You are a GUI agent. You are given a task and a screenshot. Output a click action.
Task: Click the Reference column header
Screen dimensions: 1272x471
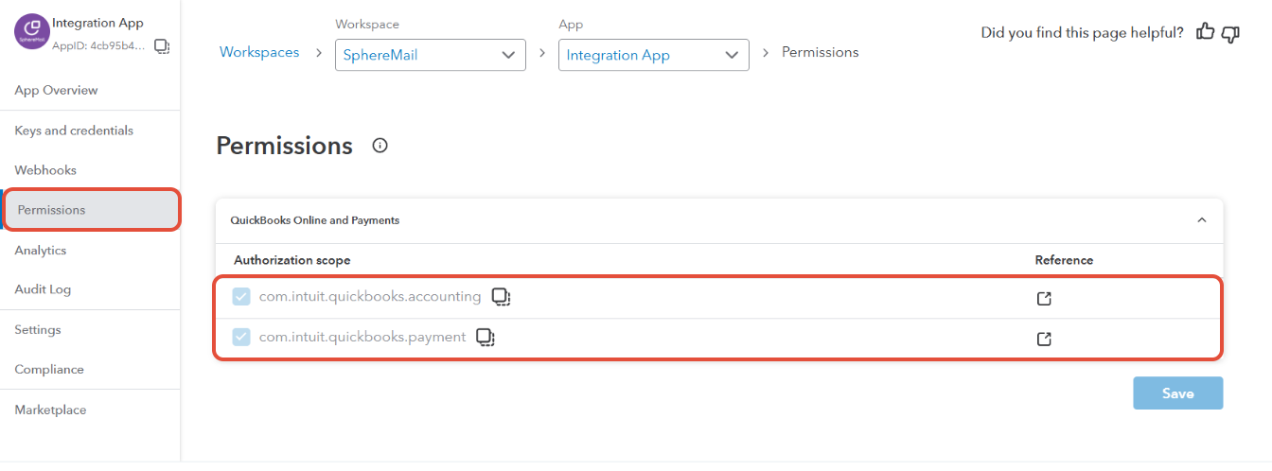click(1064, 260)
